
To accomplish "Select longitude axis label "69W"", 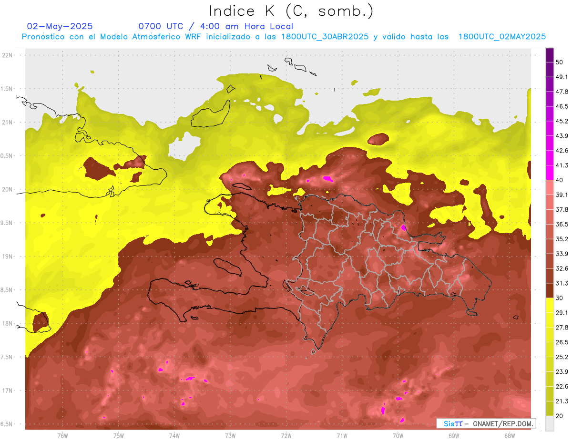I will point(453,436).
